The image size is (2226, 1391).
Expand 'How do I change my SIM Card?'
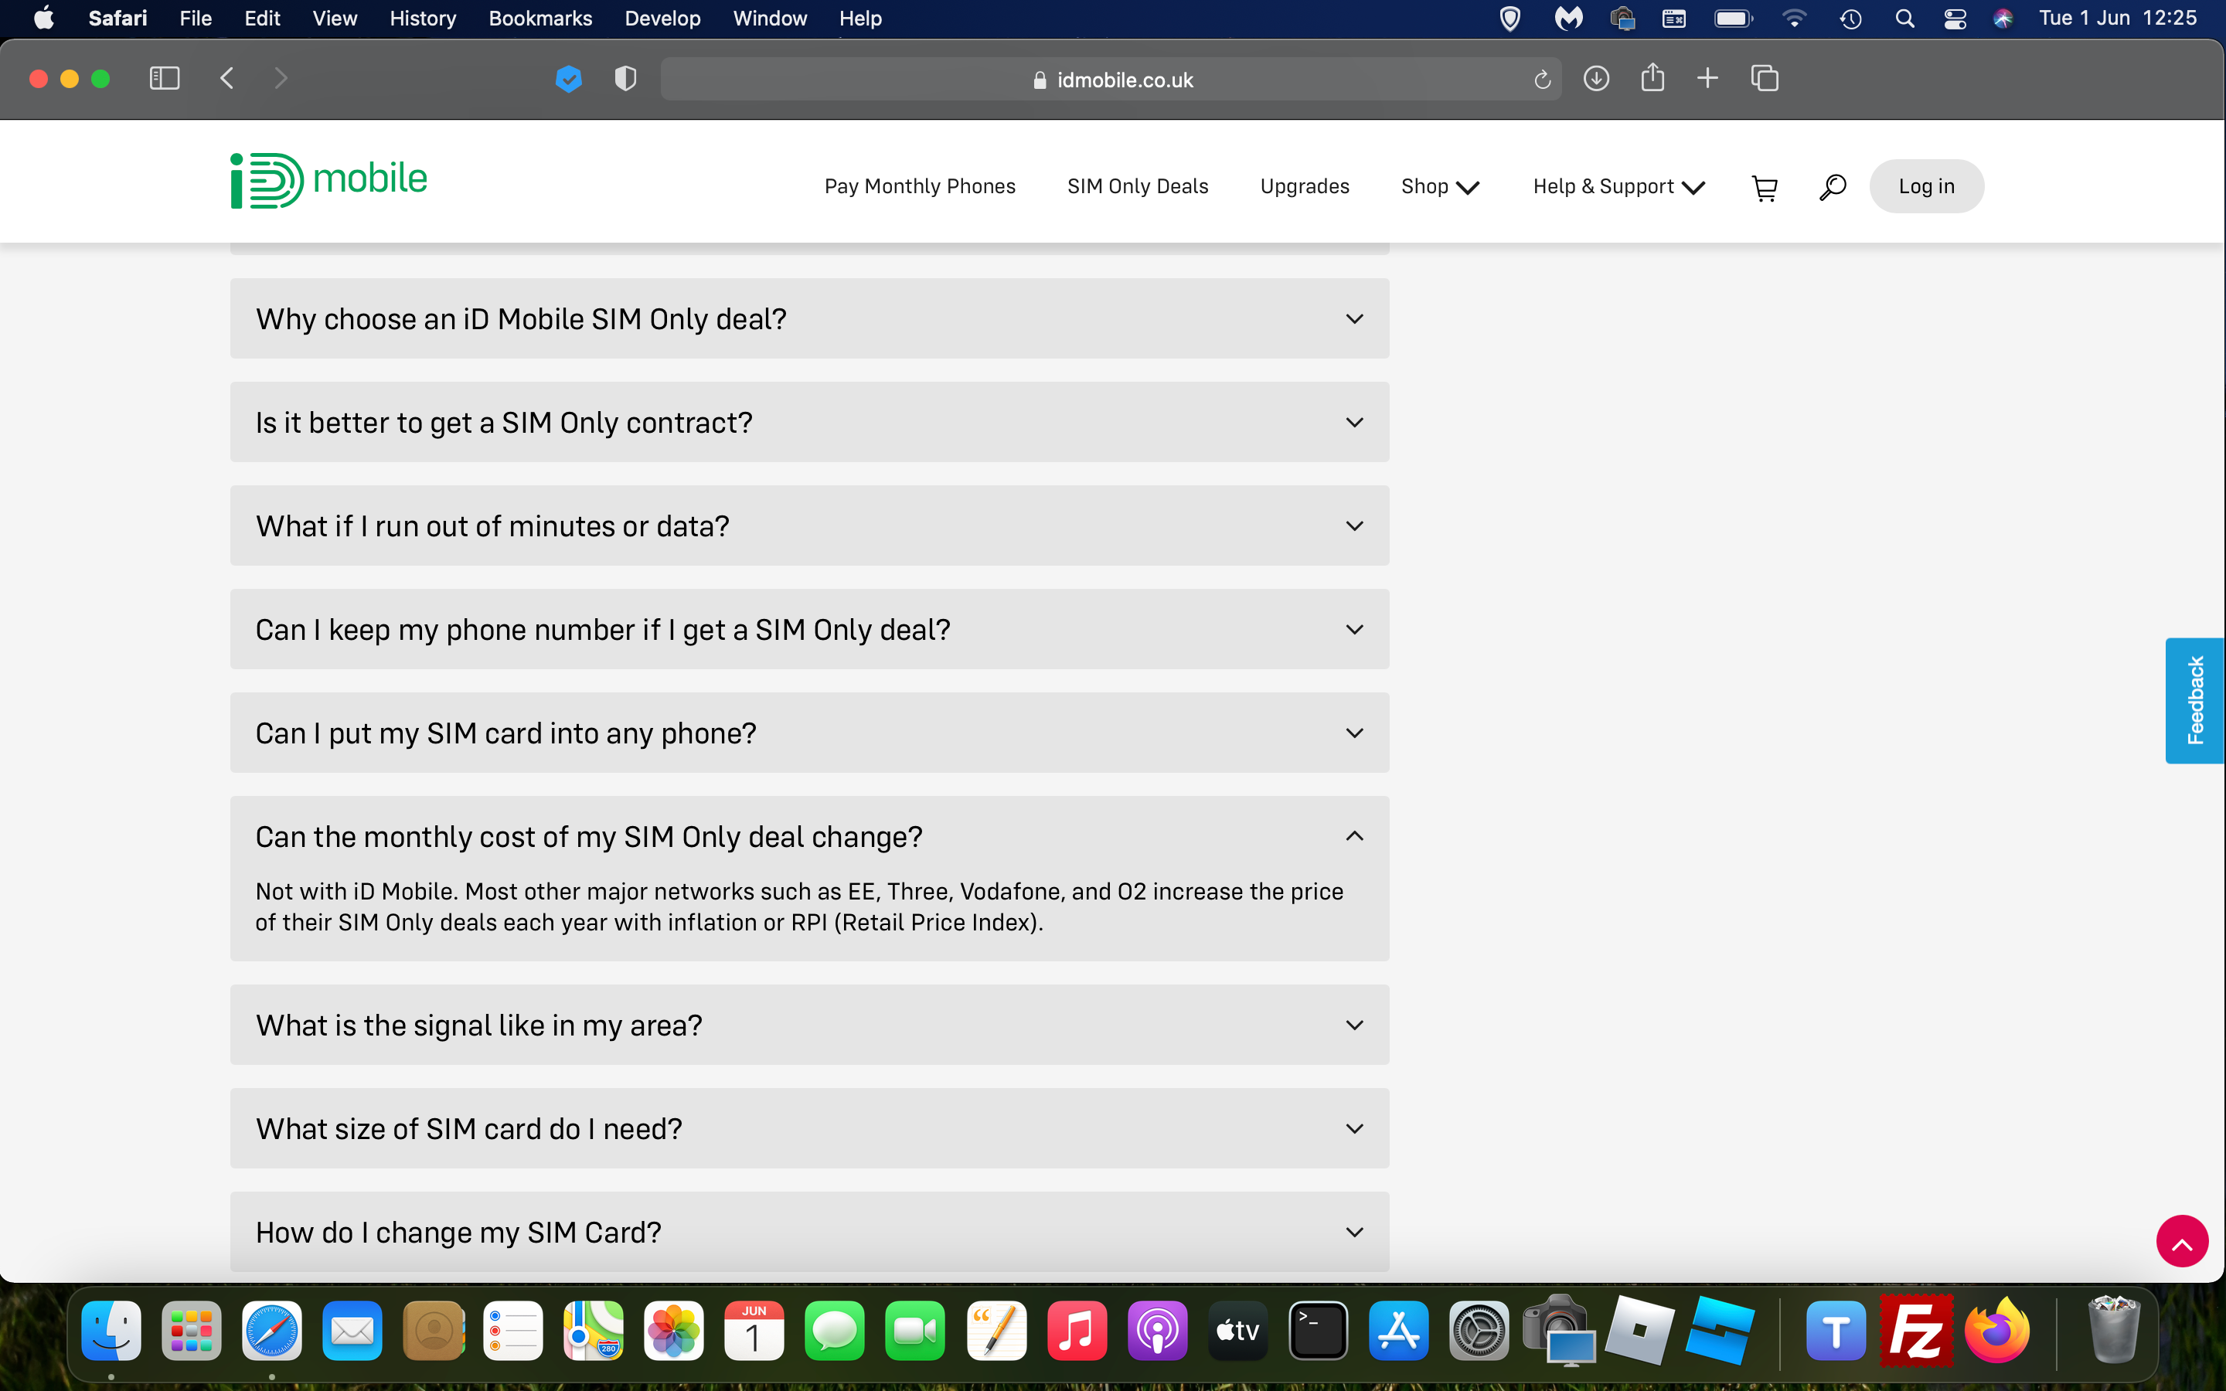coord(809,1232)
